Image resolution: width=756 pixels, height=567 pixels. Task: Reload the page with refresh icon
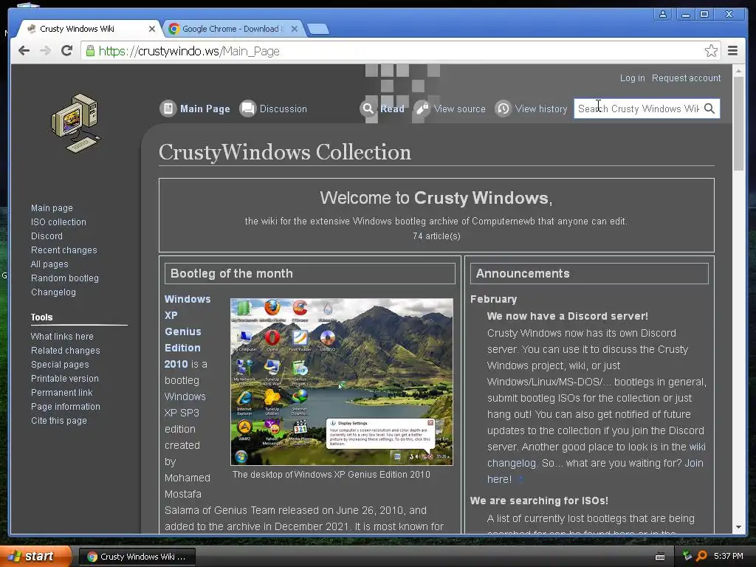tap(66, 50)
